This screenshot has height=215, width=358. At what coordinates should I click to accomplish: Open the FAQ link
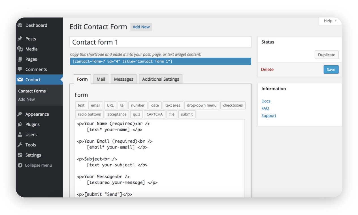coord(265,108)
